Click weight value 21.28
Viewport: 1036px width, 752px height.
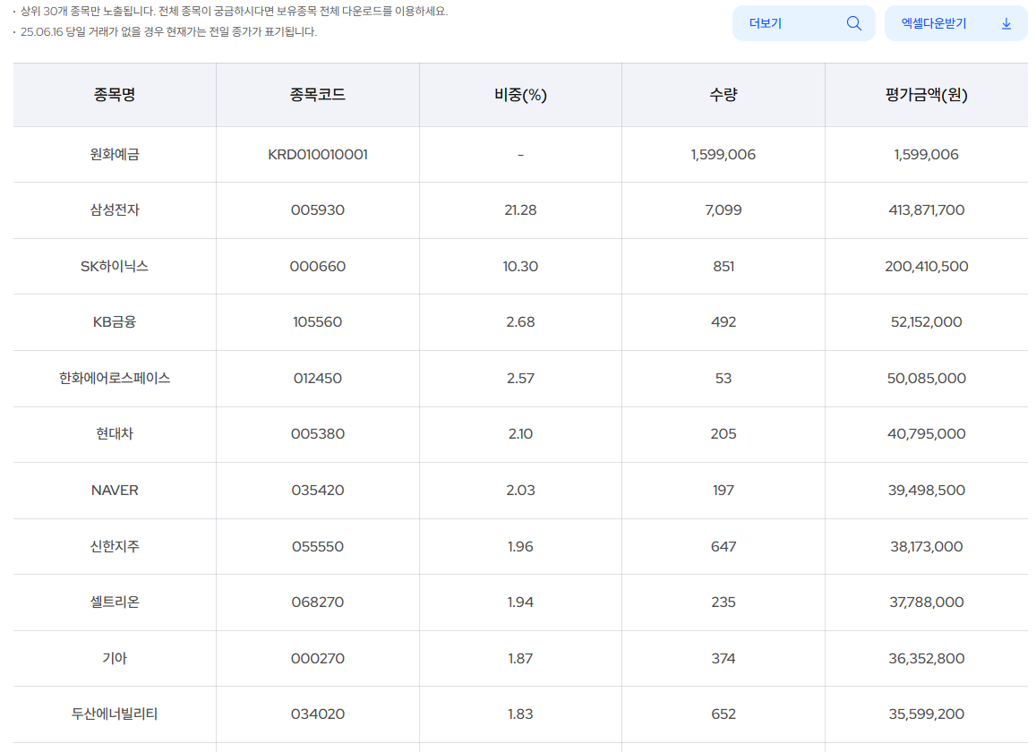tap(520, 210)
